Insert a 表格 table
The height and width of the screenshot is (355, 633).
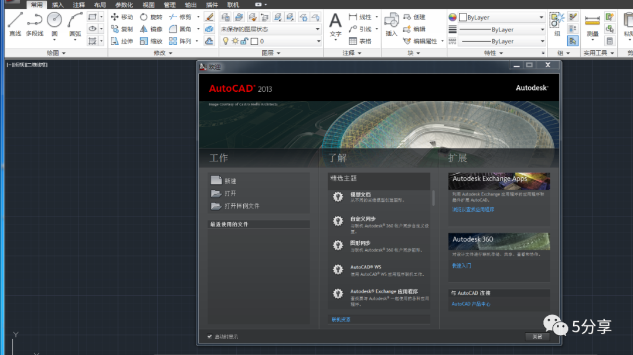pos(360,41)
